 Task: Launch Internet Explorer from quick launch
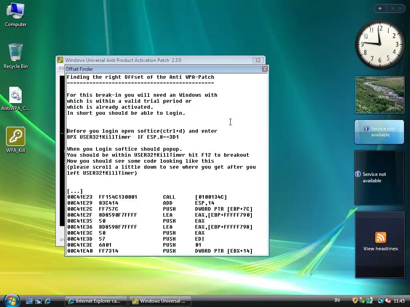48,301
